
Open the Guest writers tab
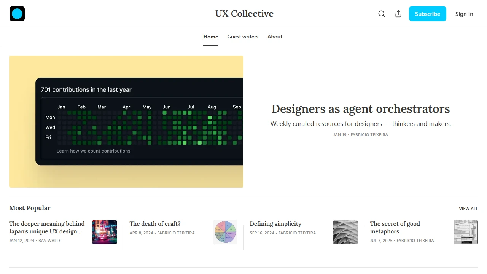click(x=243, y=37)
